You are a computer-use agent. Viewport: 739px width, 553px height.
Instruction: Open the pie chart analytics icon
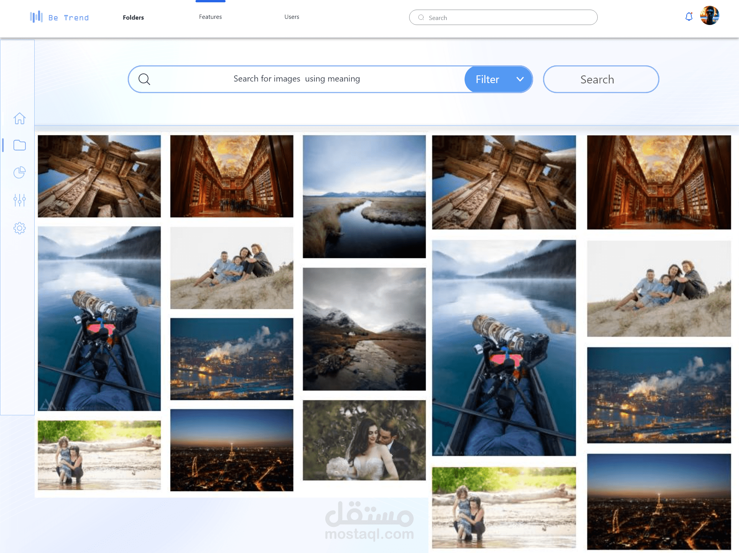[20, 173]
